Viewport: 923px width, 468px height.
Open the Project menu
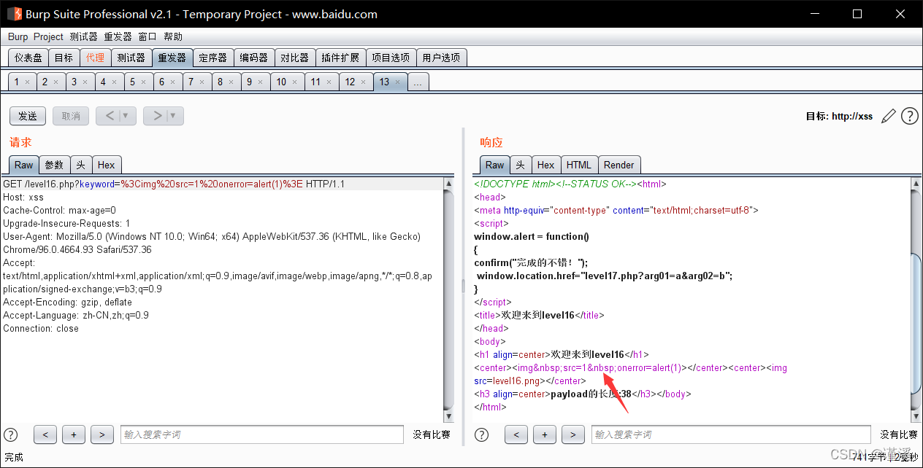click(x=49, y=36)
